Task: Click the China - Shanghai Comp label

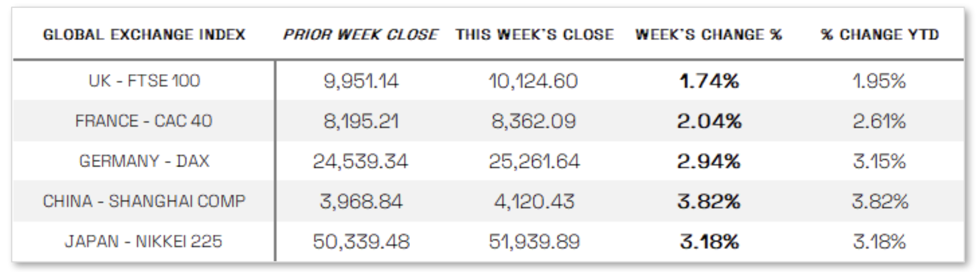Action: (x=144, y=201)
